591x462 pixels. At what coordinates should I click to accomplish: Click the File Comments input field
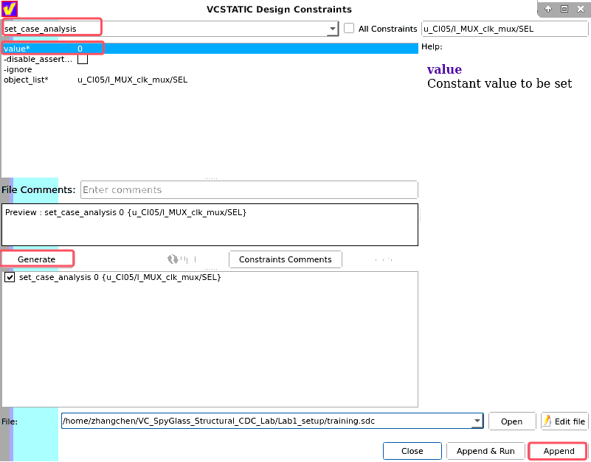tap(249, 189)
